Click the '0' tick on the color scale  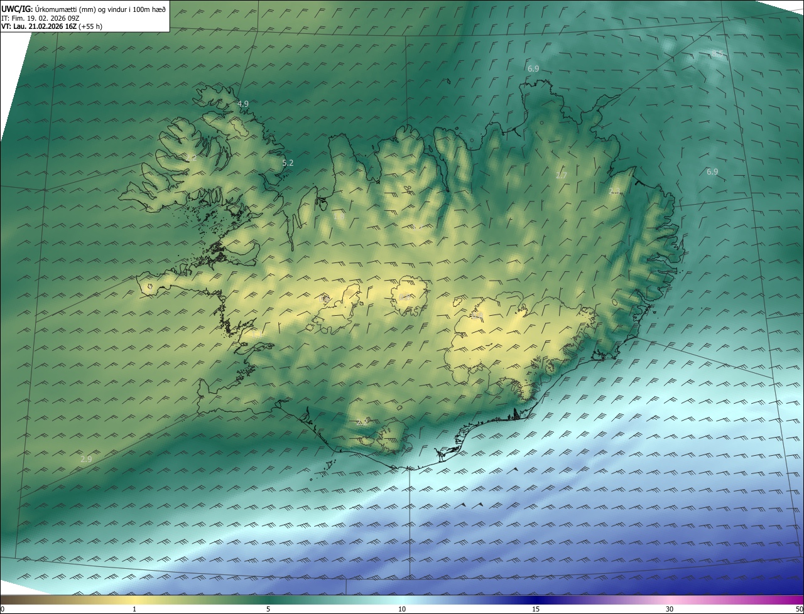(x=2, y=609)
